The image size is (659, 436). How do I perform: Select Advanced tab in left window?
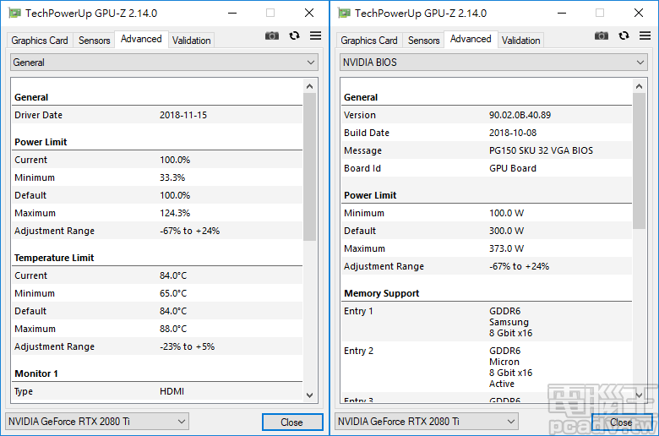(x=141, y=39)
